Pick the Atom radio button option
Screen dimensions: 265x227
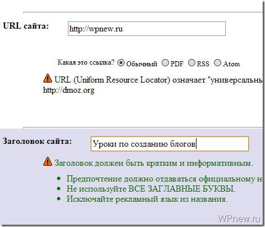pos(217,62)
